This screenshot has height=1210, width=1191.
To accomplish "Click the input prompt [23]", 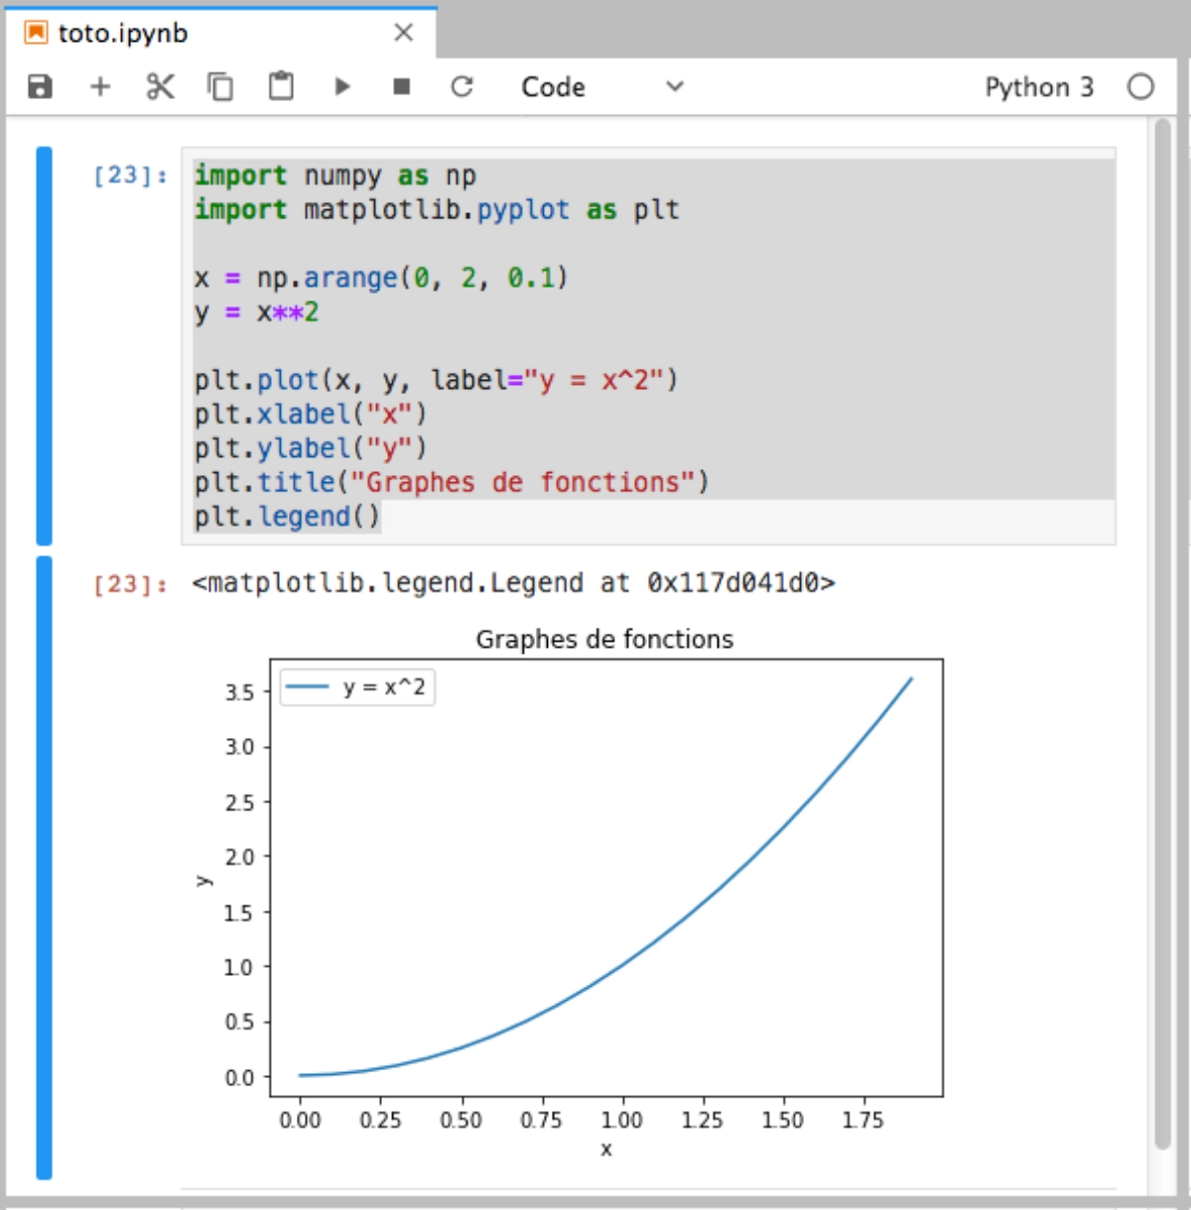I will point(130,176).
